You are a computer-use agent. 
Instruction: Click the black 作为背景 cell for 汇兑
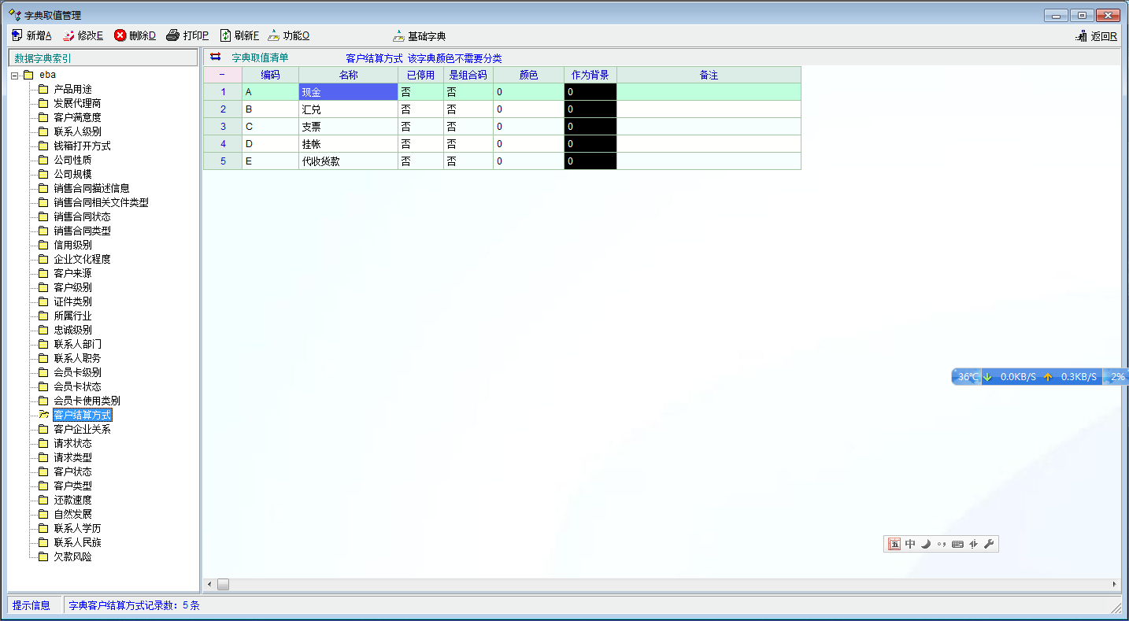[x=590, y=109]
